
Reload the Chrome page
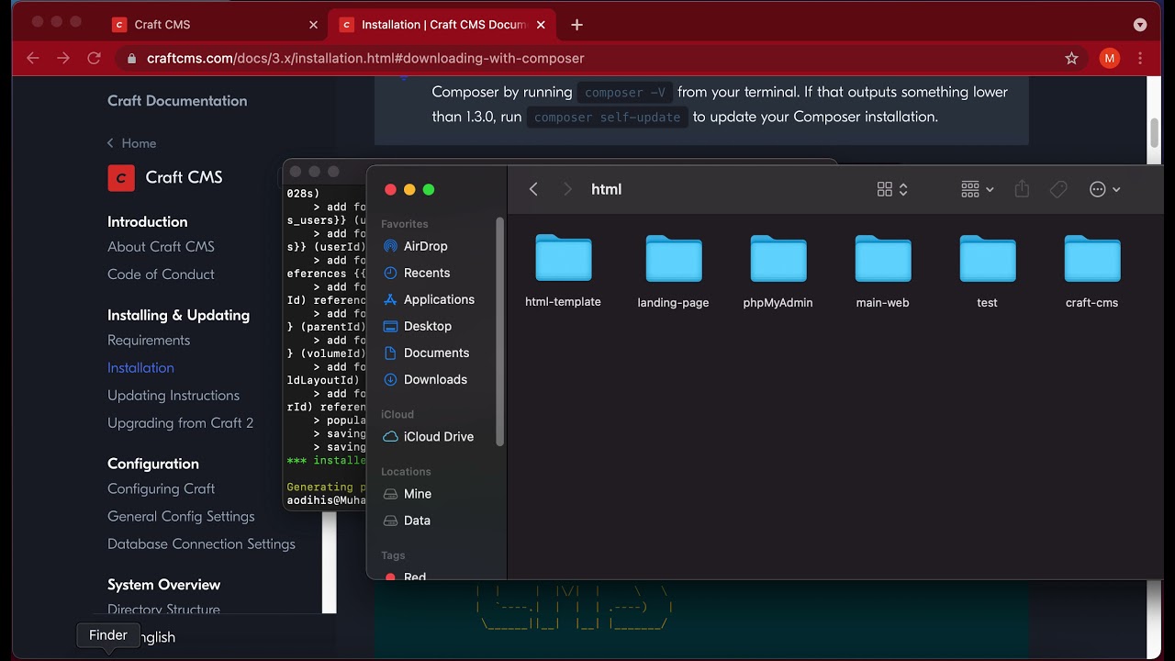click(x=94, y=58)
